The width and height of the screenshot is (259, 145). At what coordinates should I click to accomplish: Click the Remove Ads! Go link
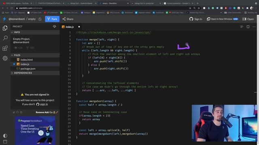47,112
